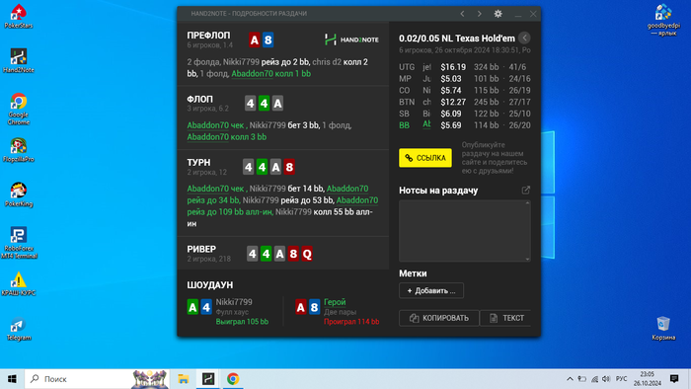Click Abaddon70 чек on the flop

point(215,125)
